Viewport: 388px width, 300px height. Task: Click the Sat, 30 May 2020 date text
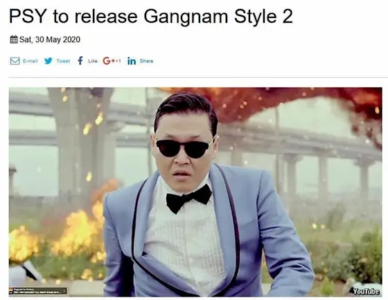pos(50,39)
